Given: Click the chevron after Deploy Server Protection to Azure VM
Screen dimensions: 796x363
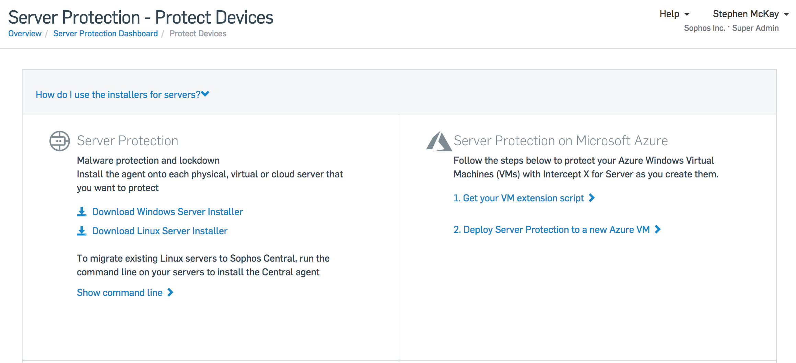Looking at the screenshot, I should pos(657,229).
